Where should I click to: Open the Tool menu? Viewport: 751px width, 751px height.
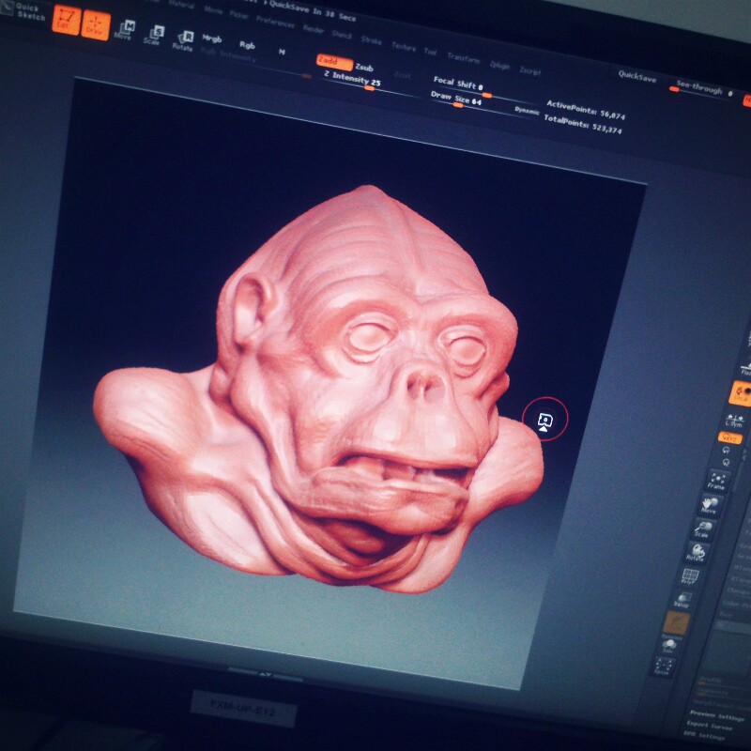tap(430, 52)
